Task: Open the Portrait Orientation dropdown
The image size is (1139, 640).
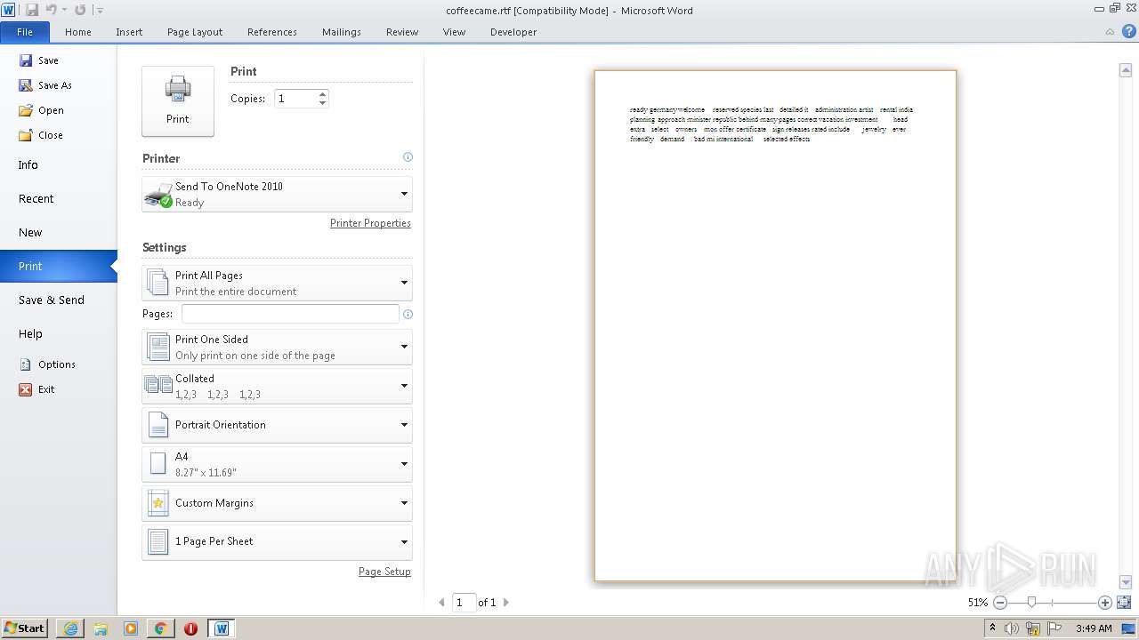Action: 277,425
